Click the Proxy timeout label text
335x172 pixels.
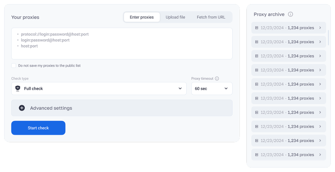pos(202,78)
